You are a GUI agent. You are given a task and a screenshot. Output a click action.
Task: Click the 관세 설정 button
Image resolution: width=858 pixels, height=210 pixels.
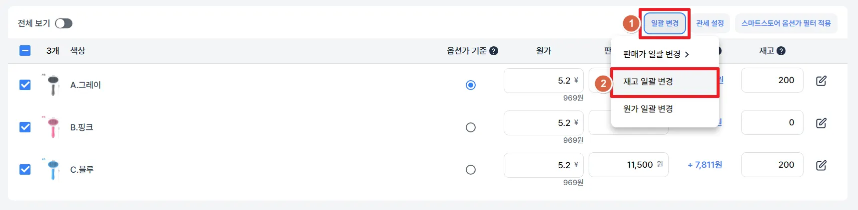(x=710, y=23)
